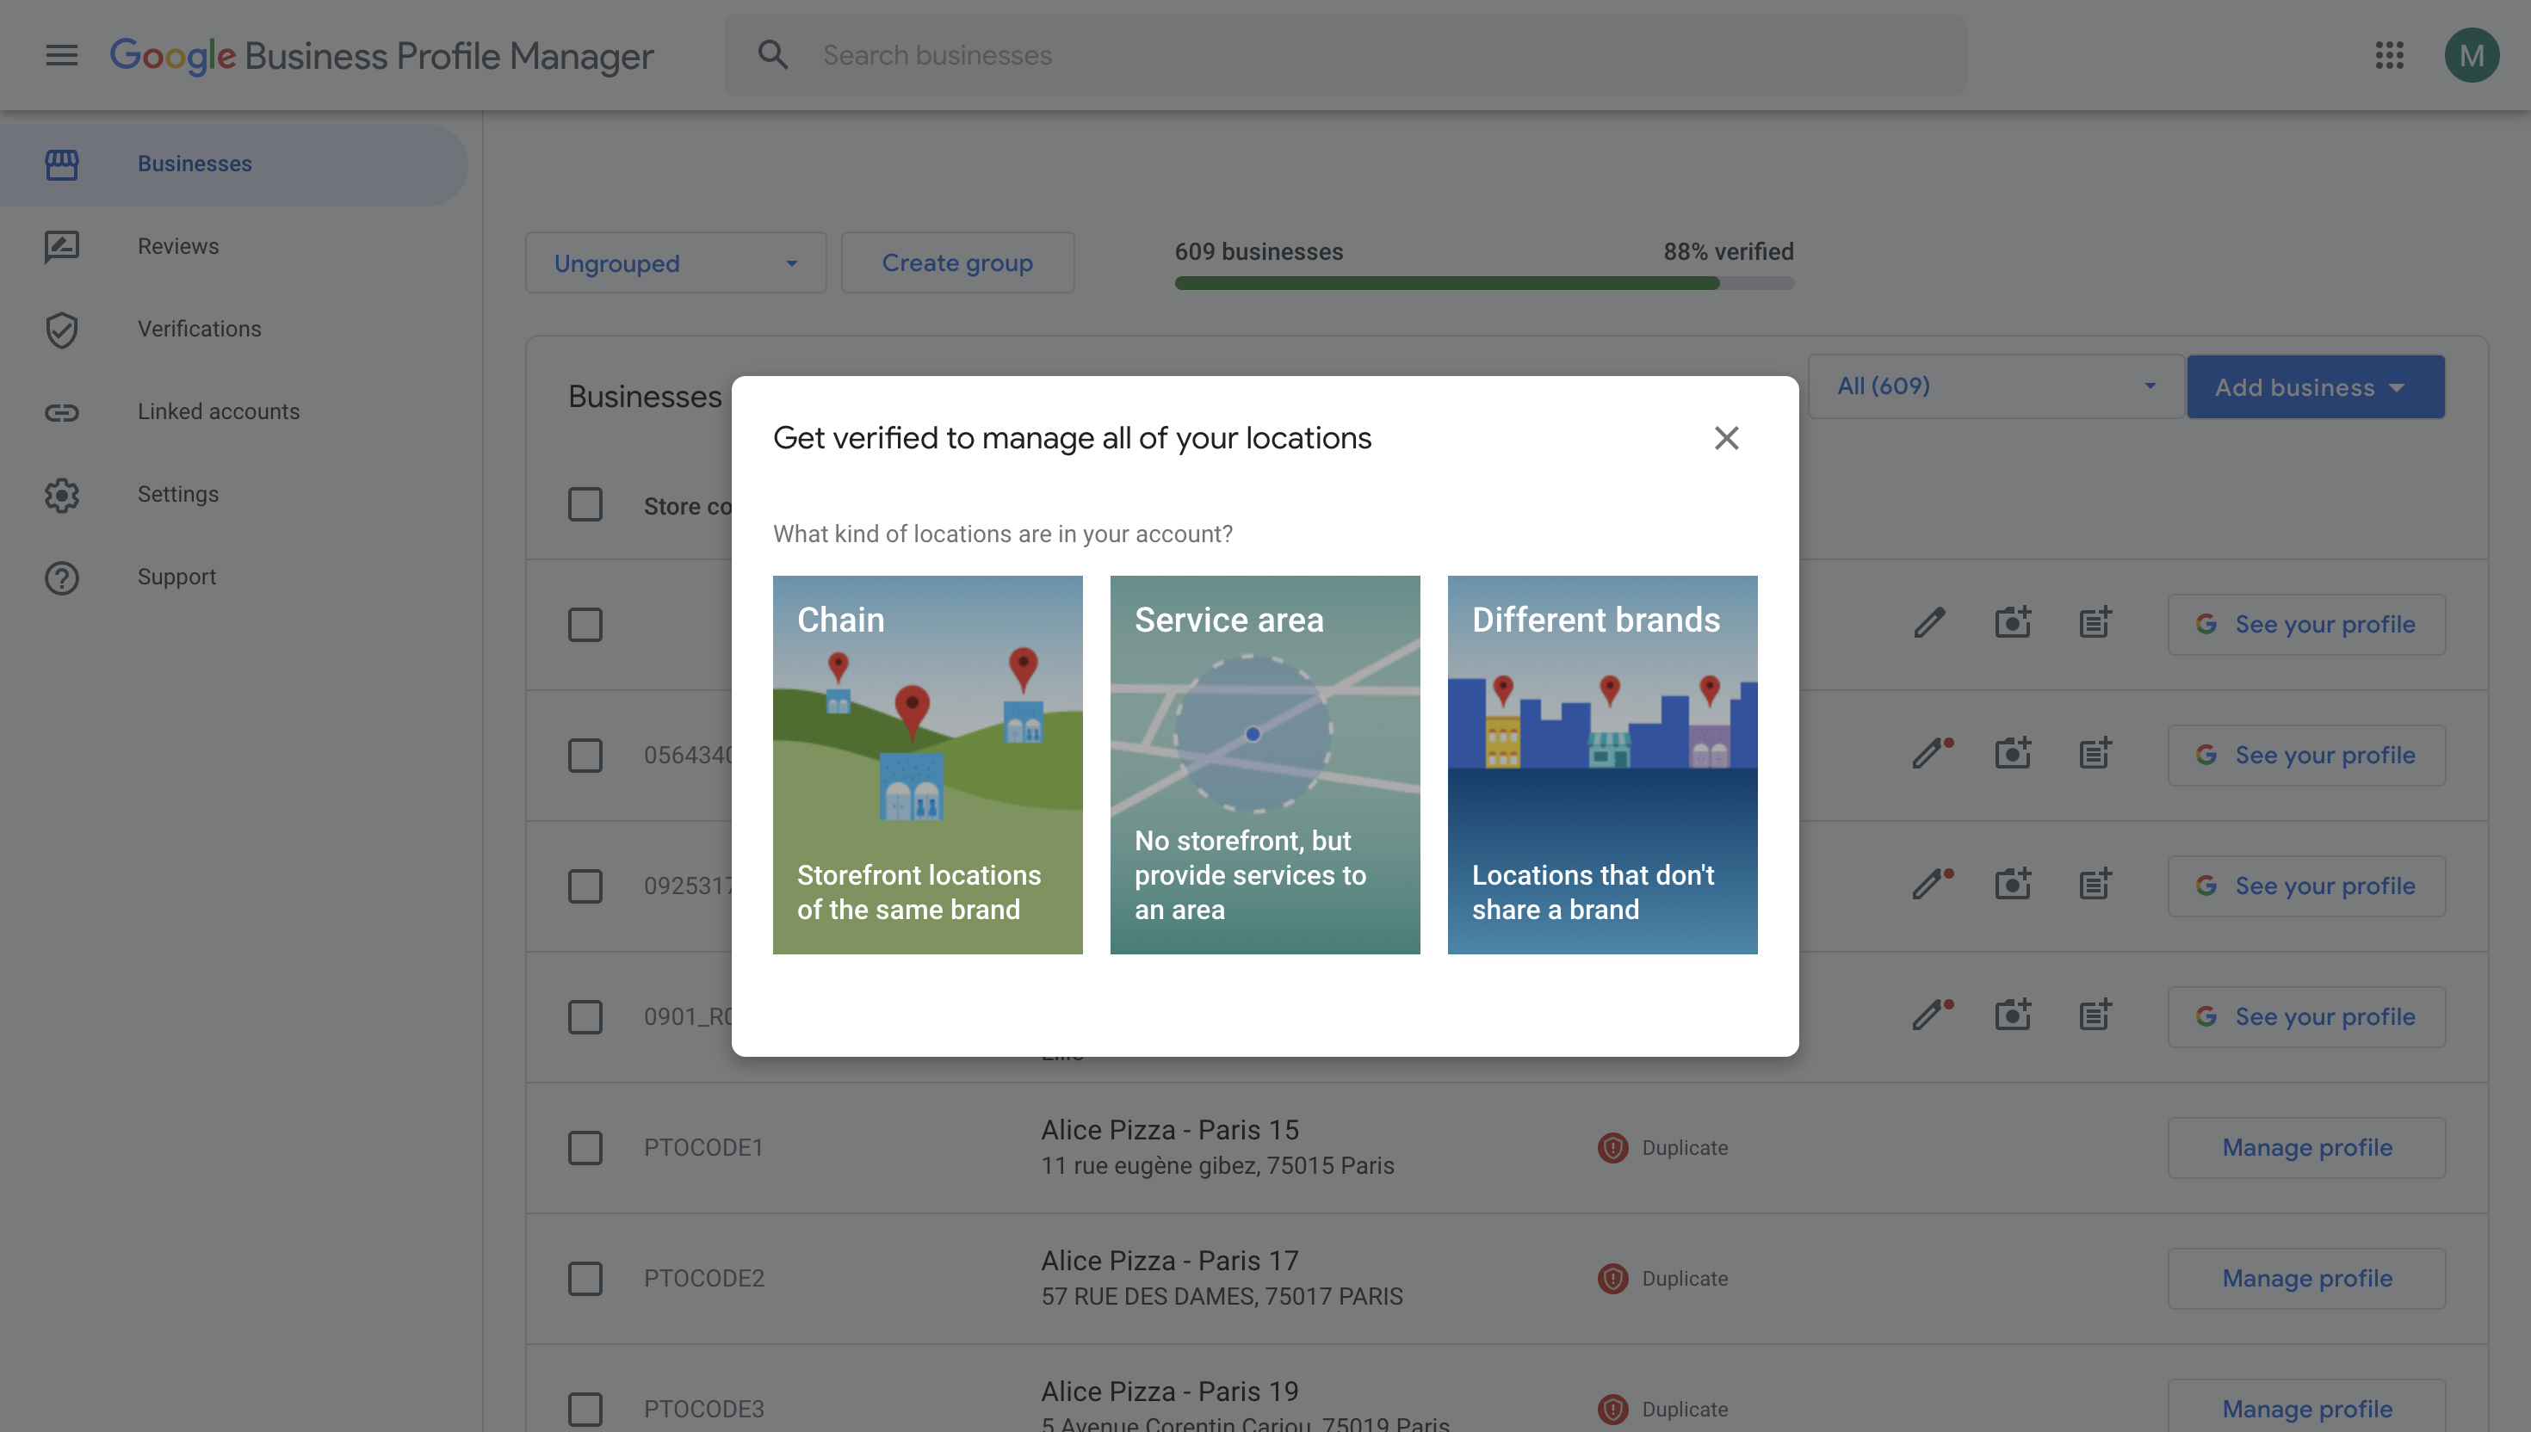See your profile for row 0901_R
The height and width of the screenshot is (1432, 2531).
[x=2306, y=1017]
